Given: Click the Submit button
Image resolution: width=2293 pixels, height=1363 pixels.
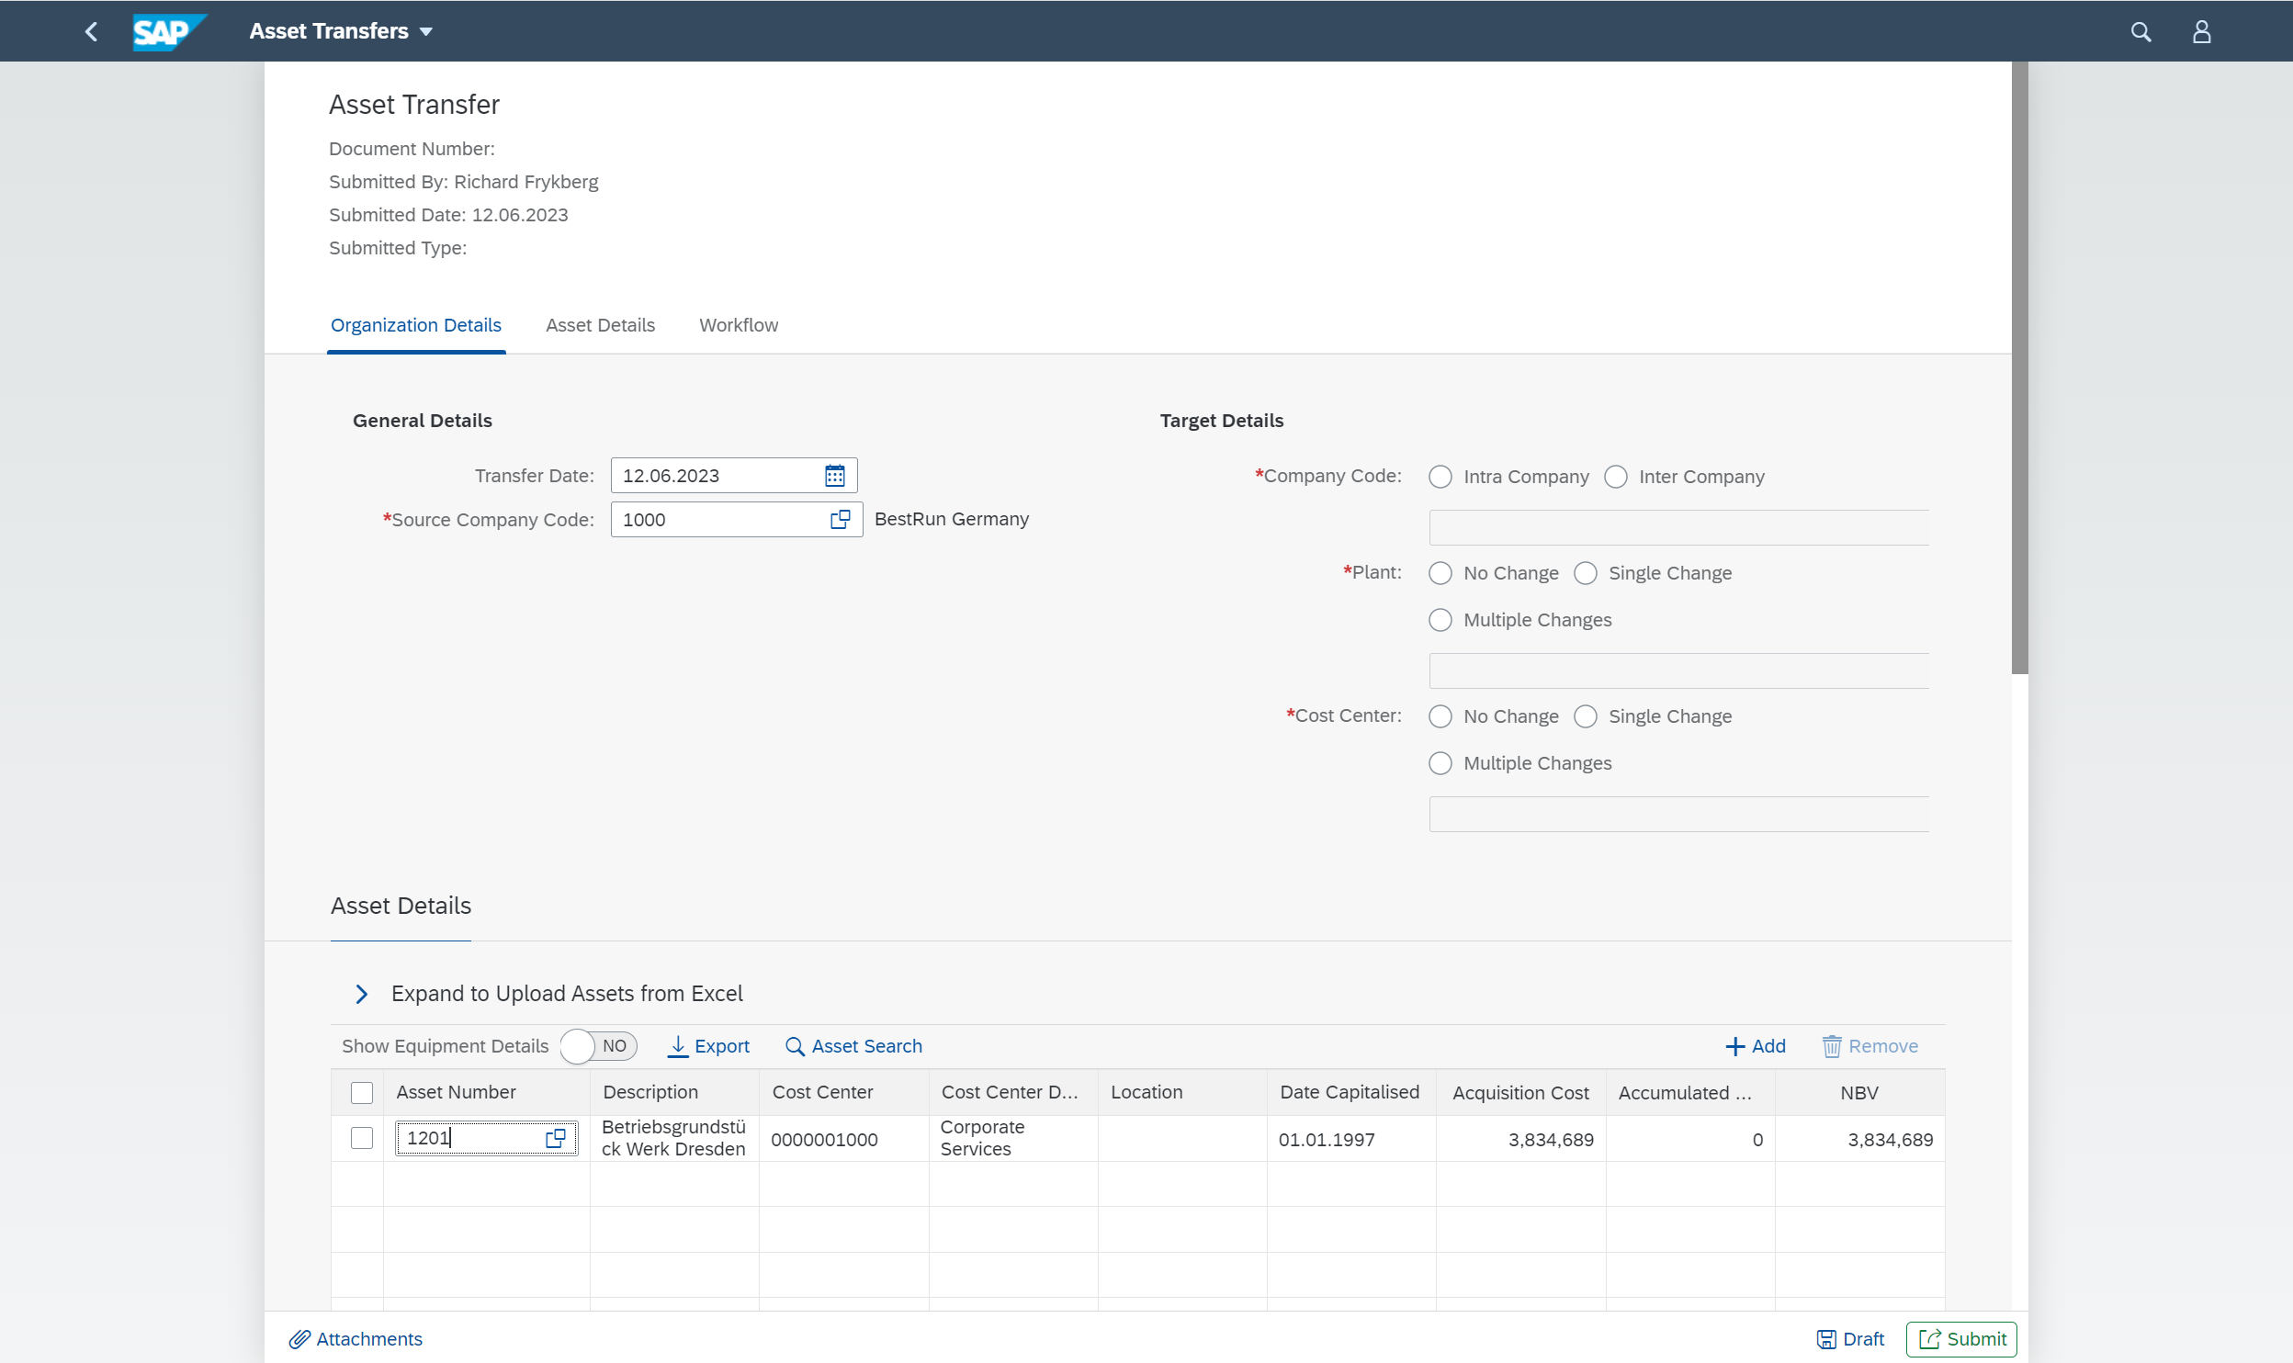Looking at the screenshot, I should tap(1960, 1339).
